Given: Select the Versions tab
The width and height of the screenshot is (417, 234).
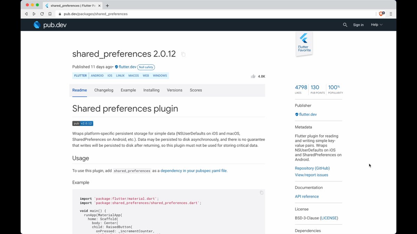Looking at the screenshot, I should click(x=174, y=90).
